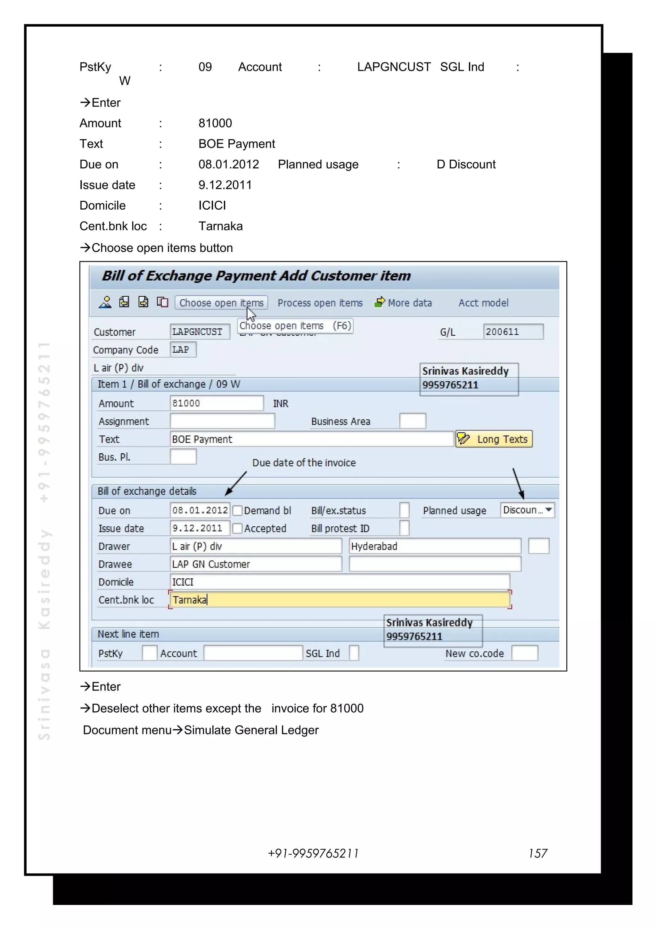
Task: Click the Domicile field containing ICICI
Action: (340, 582)
